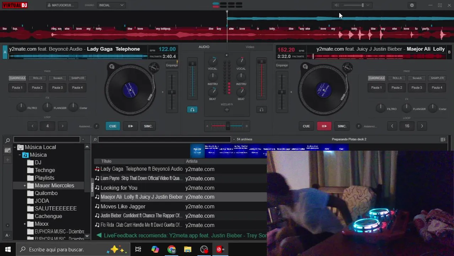Toggle deck B SINC. button
This screenshot has width=454, height=256.
click(342, 126)
